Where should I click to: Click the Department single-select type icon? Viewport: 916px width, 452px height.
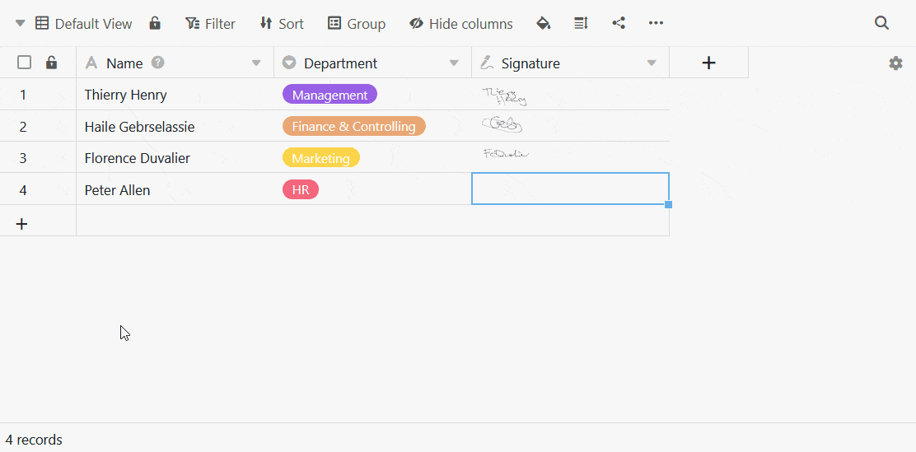click(288, 63)
